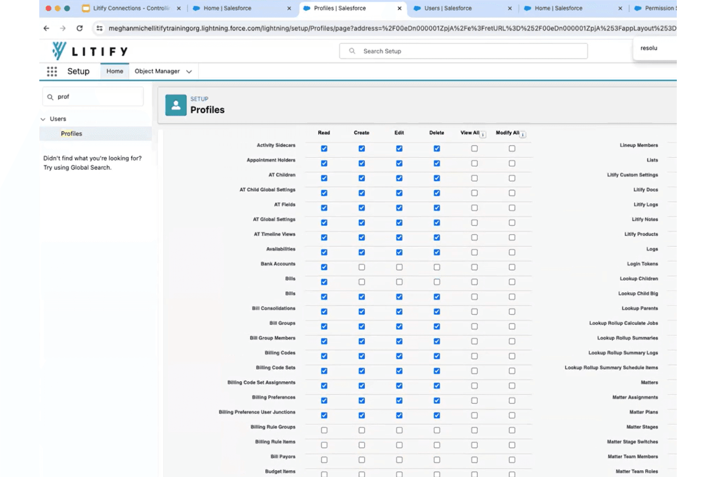
Task: Switch to the Users | Salesforce browser tab
Action: [448, 8]
